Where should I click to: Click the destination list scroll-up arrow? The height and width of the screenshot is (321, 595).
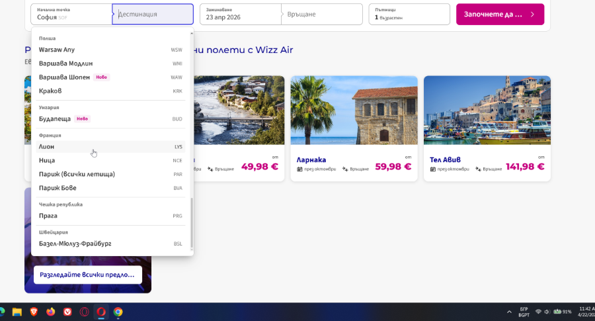point(192,34)
